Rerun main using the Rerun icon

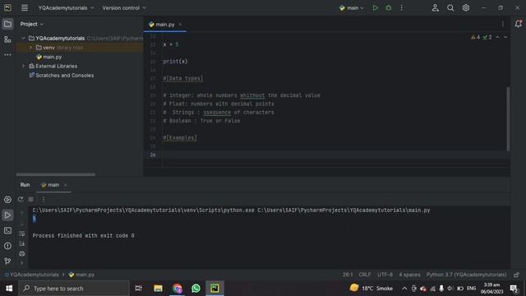21,199
